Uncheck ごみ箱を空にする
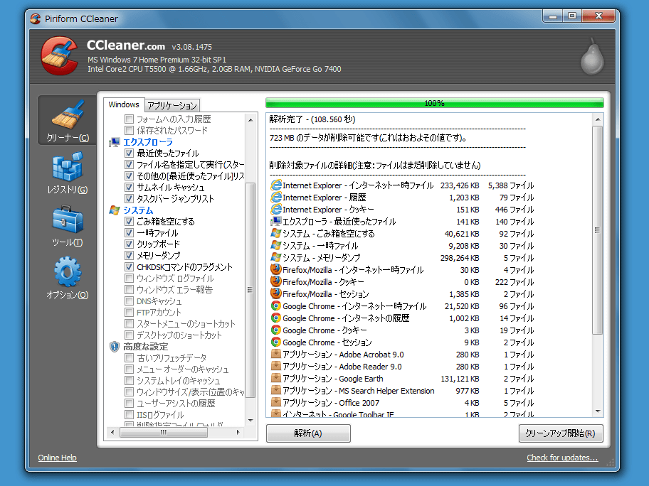The height and width of the screenshot is (486, 649). click(129, 222)
